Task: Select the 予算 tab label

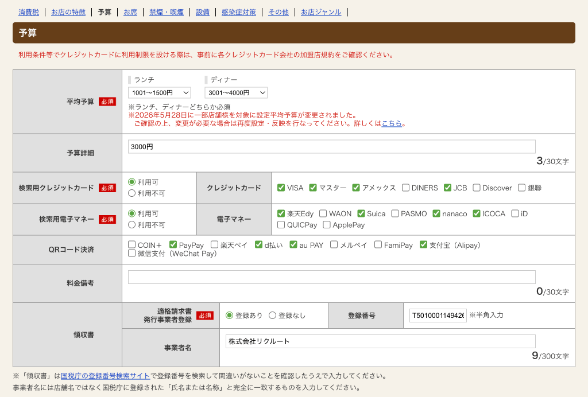Action: [105, 13]
